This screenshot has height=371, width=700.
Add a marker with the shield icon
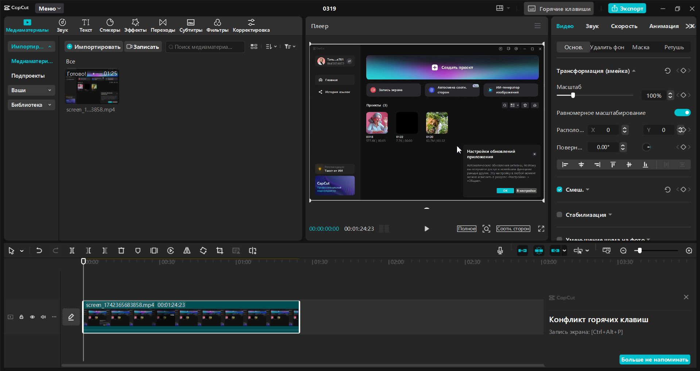138,251
